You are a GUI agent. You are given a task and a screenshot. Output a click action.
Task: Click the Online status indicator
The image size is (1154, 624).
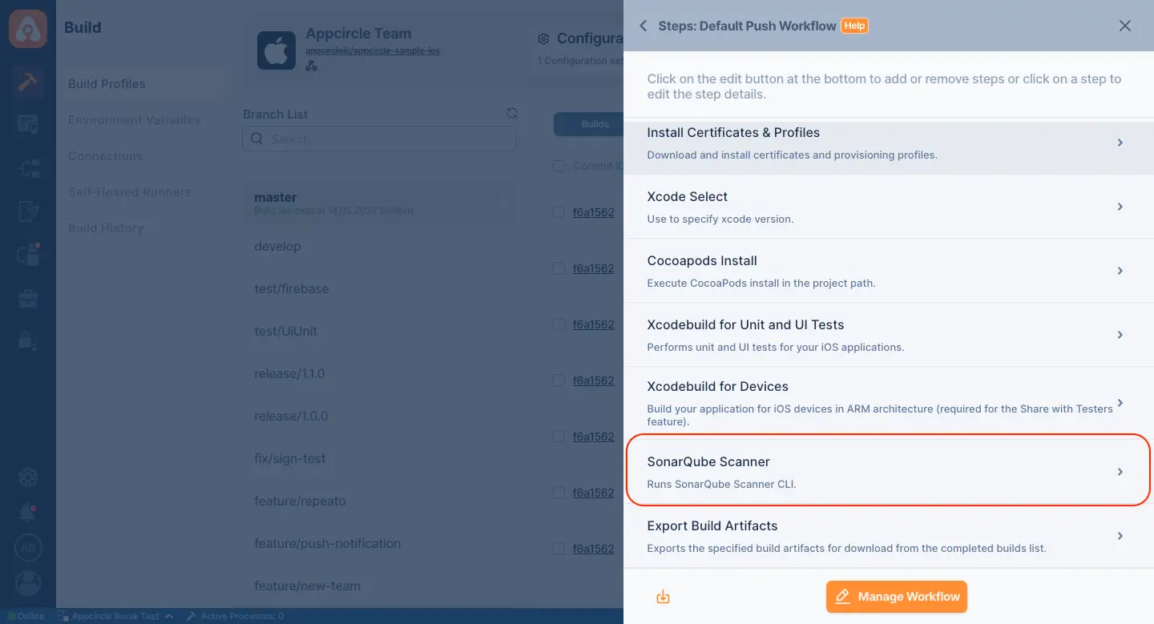click(26, 616)
